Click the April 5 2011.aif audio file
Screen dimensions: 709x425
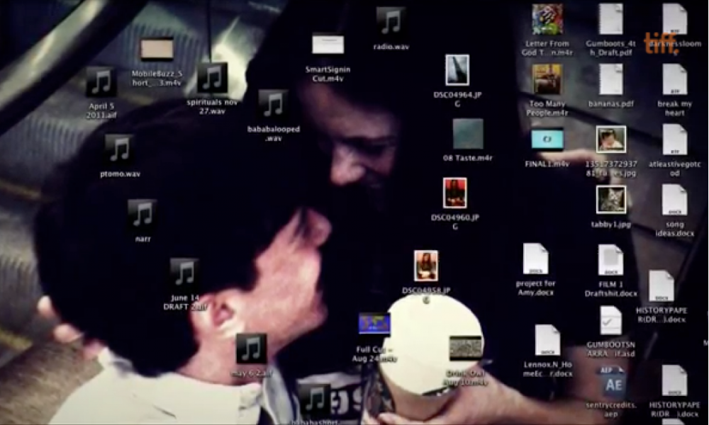click(101, 82)
